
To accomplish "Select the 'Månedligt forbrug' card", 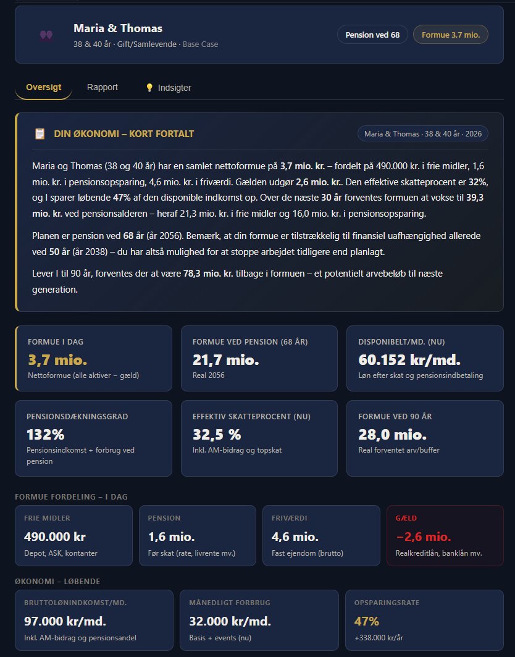I will [259, 620].
